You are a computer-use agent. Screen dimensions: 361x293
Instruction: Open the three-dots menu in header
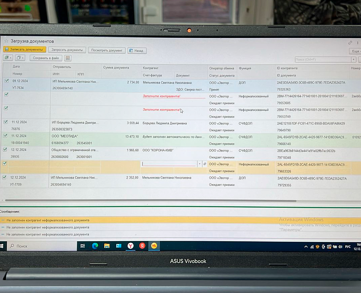tap(358, 43)
